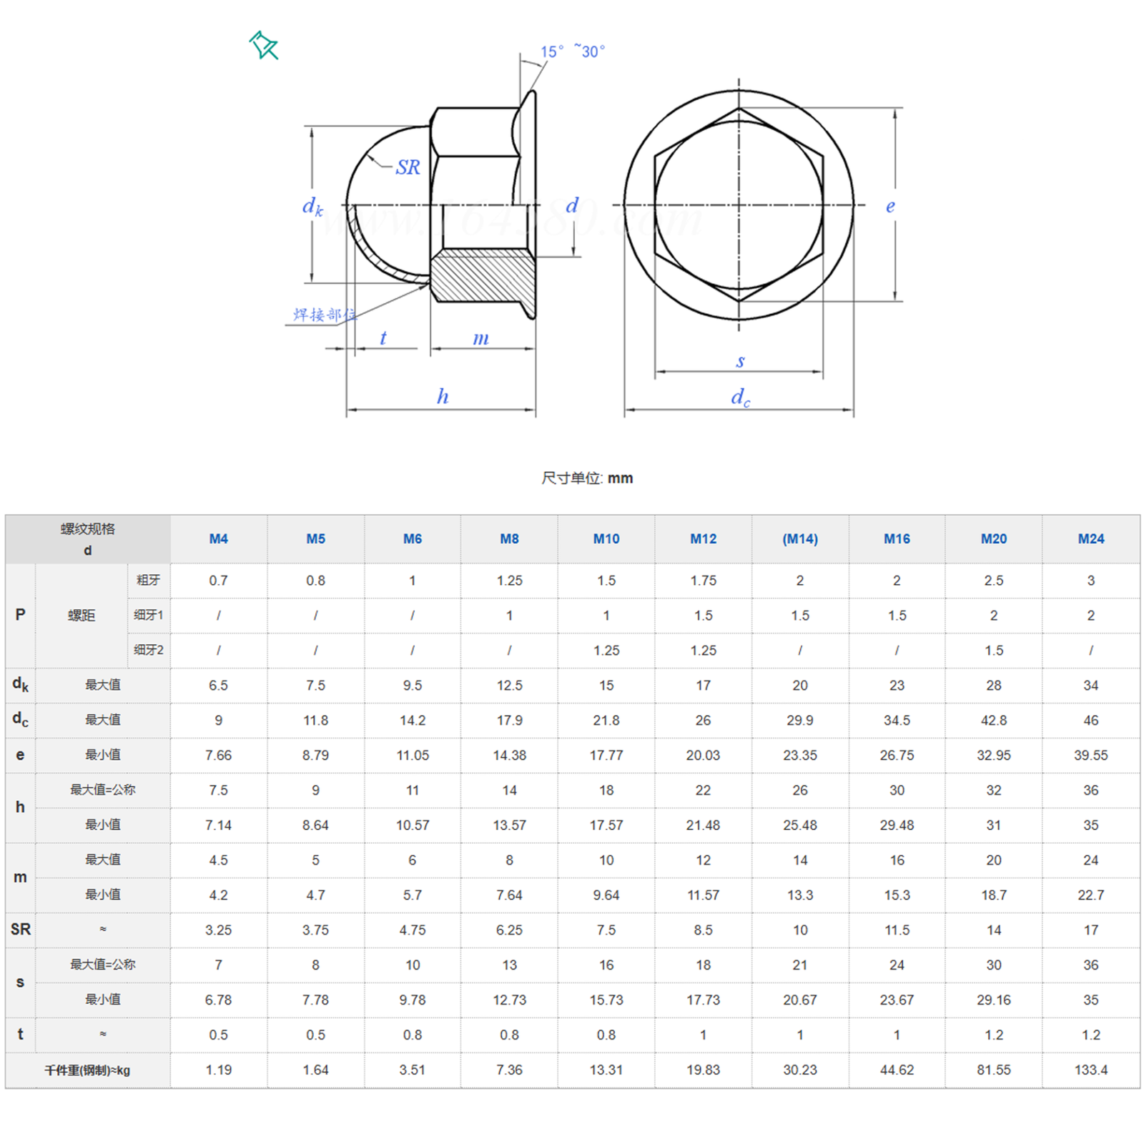Open the M10 thread size link
The height and width of the screenshot is (1144, 1144).
(x=606, y=539)
